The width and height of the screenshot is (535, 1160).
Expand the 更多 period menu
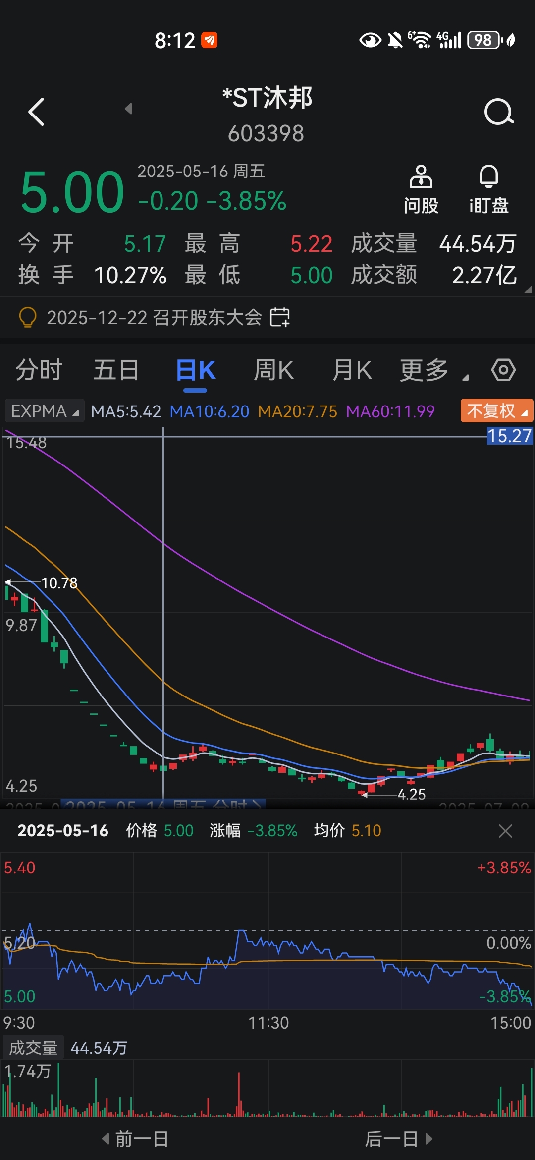click(x=433, y=370)
